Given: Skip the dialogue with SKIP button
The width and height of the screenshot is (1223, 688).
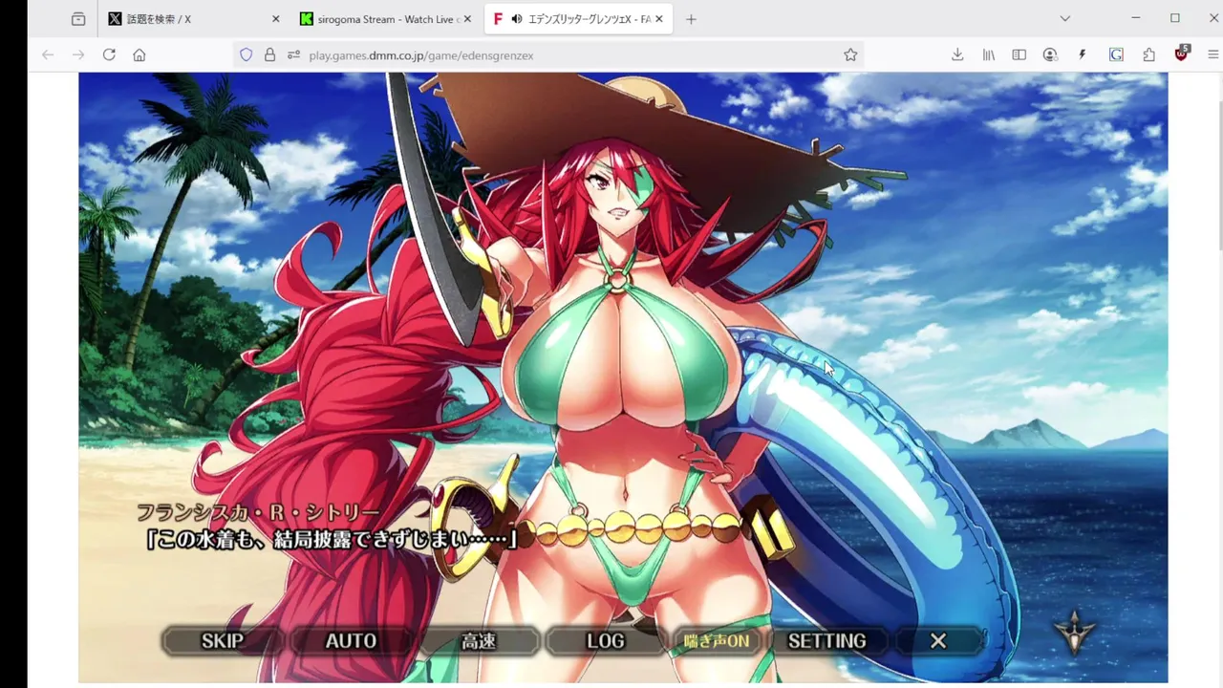Looking at the screenshot, I should pyautogui.click(x=223, y=641).
